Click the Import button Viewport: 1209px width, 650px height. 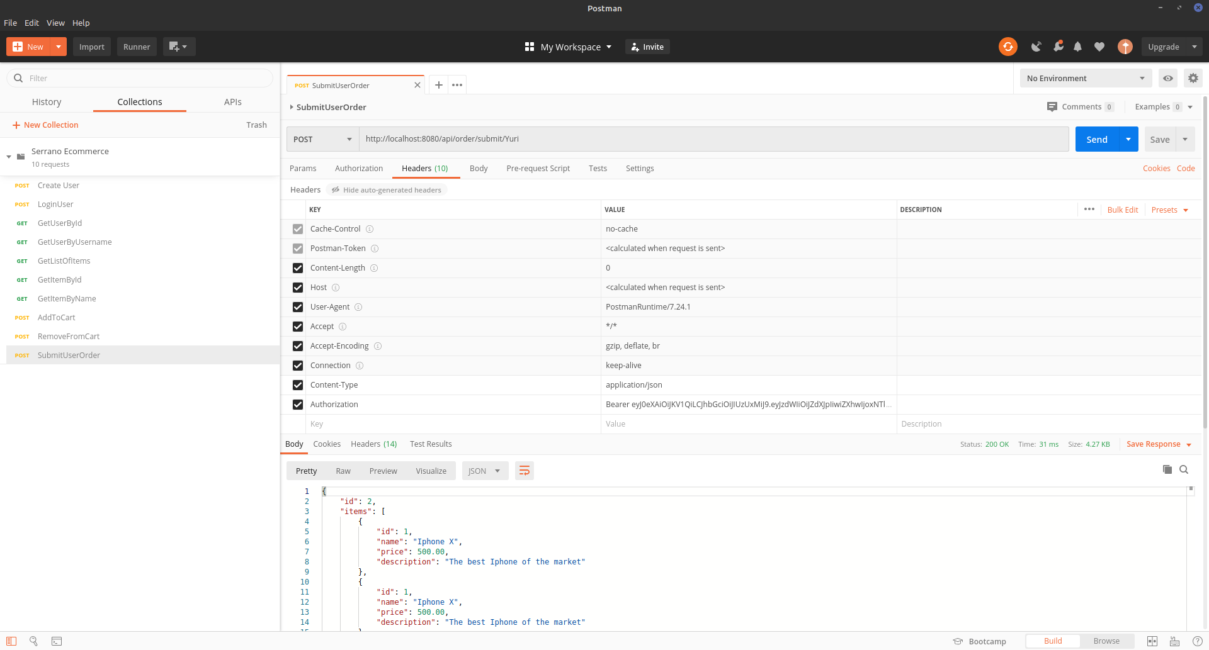92,47
